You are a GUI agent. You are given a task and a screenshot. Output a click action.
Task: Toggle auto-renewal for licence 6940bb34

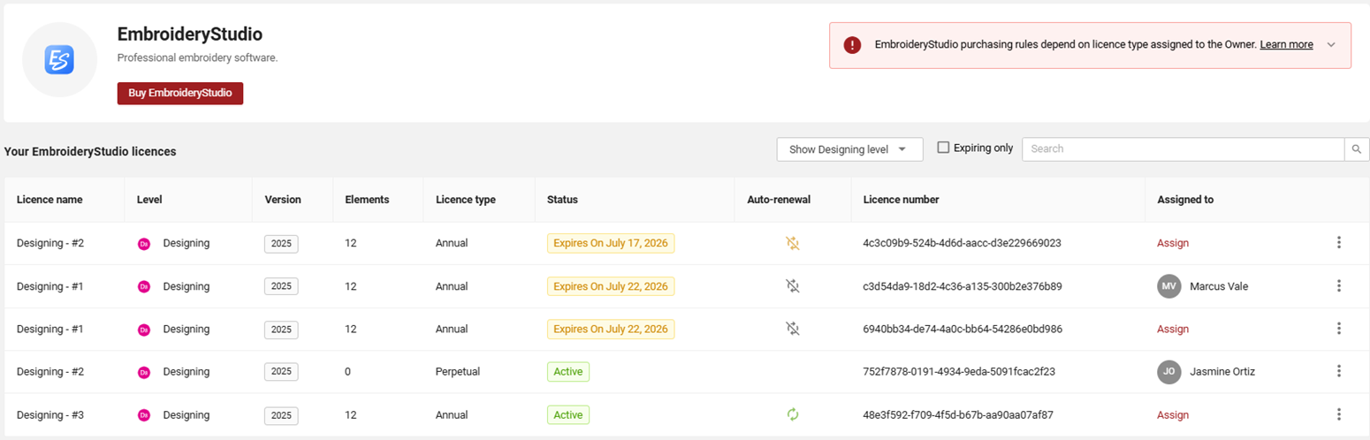pyautogui.click(x=793, y=329)
